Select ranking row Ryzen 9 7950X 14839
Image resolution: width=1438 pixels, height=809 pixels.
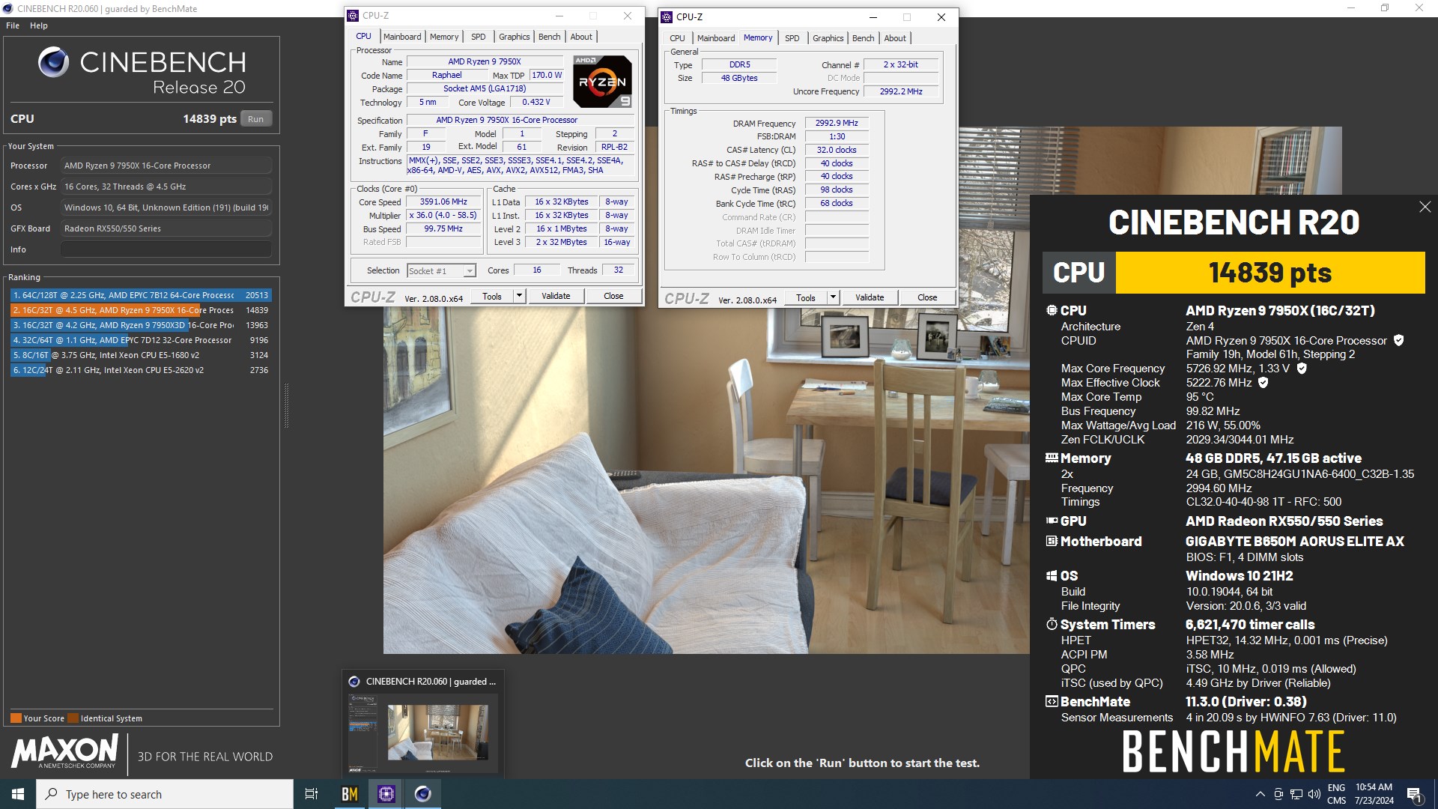pyautogui.click(x=141, y=310)
